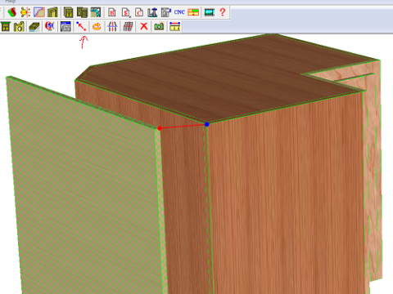Open the report document marked R
Screen dimensions: 393x294
point(112,12)
